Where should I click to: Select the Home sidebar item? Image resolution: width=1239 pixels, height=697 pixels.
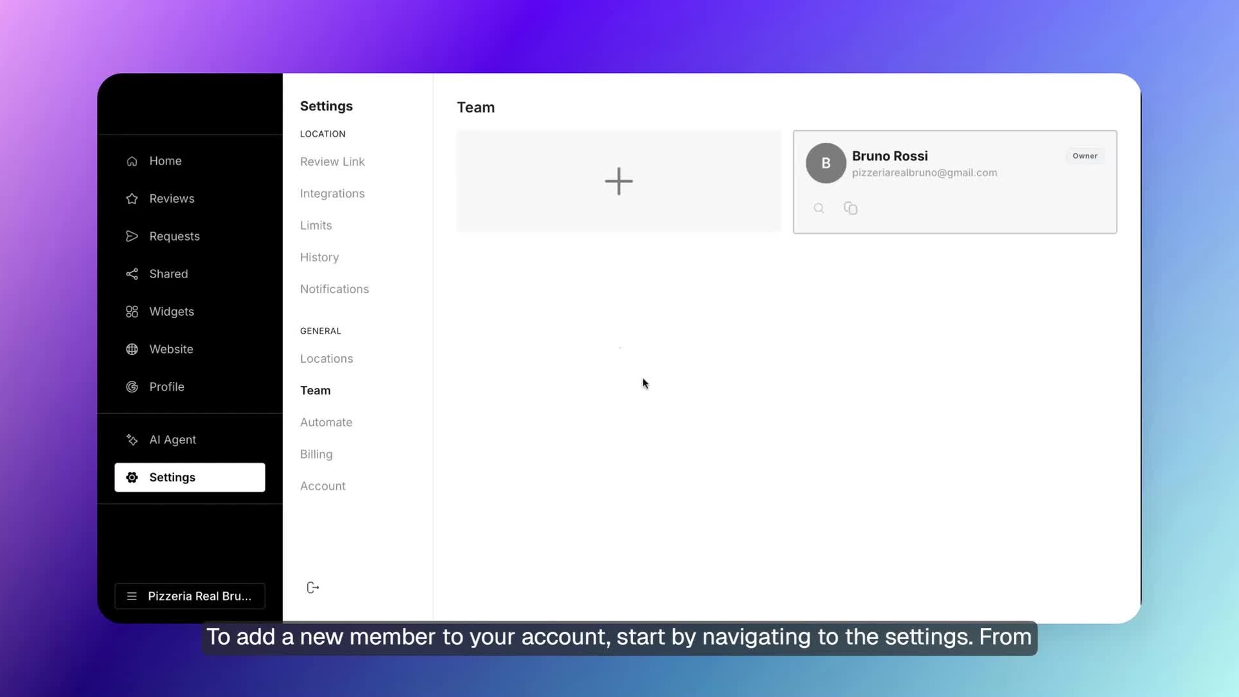coord(165,161)
